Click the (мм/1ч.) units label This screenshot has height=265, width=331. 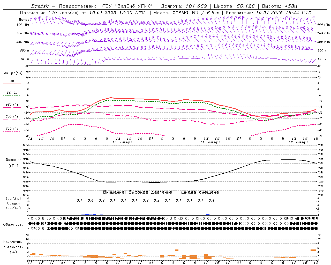13,208
